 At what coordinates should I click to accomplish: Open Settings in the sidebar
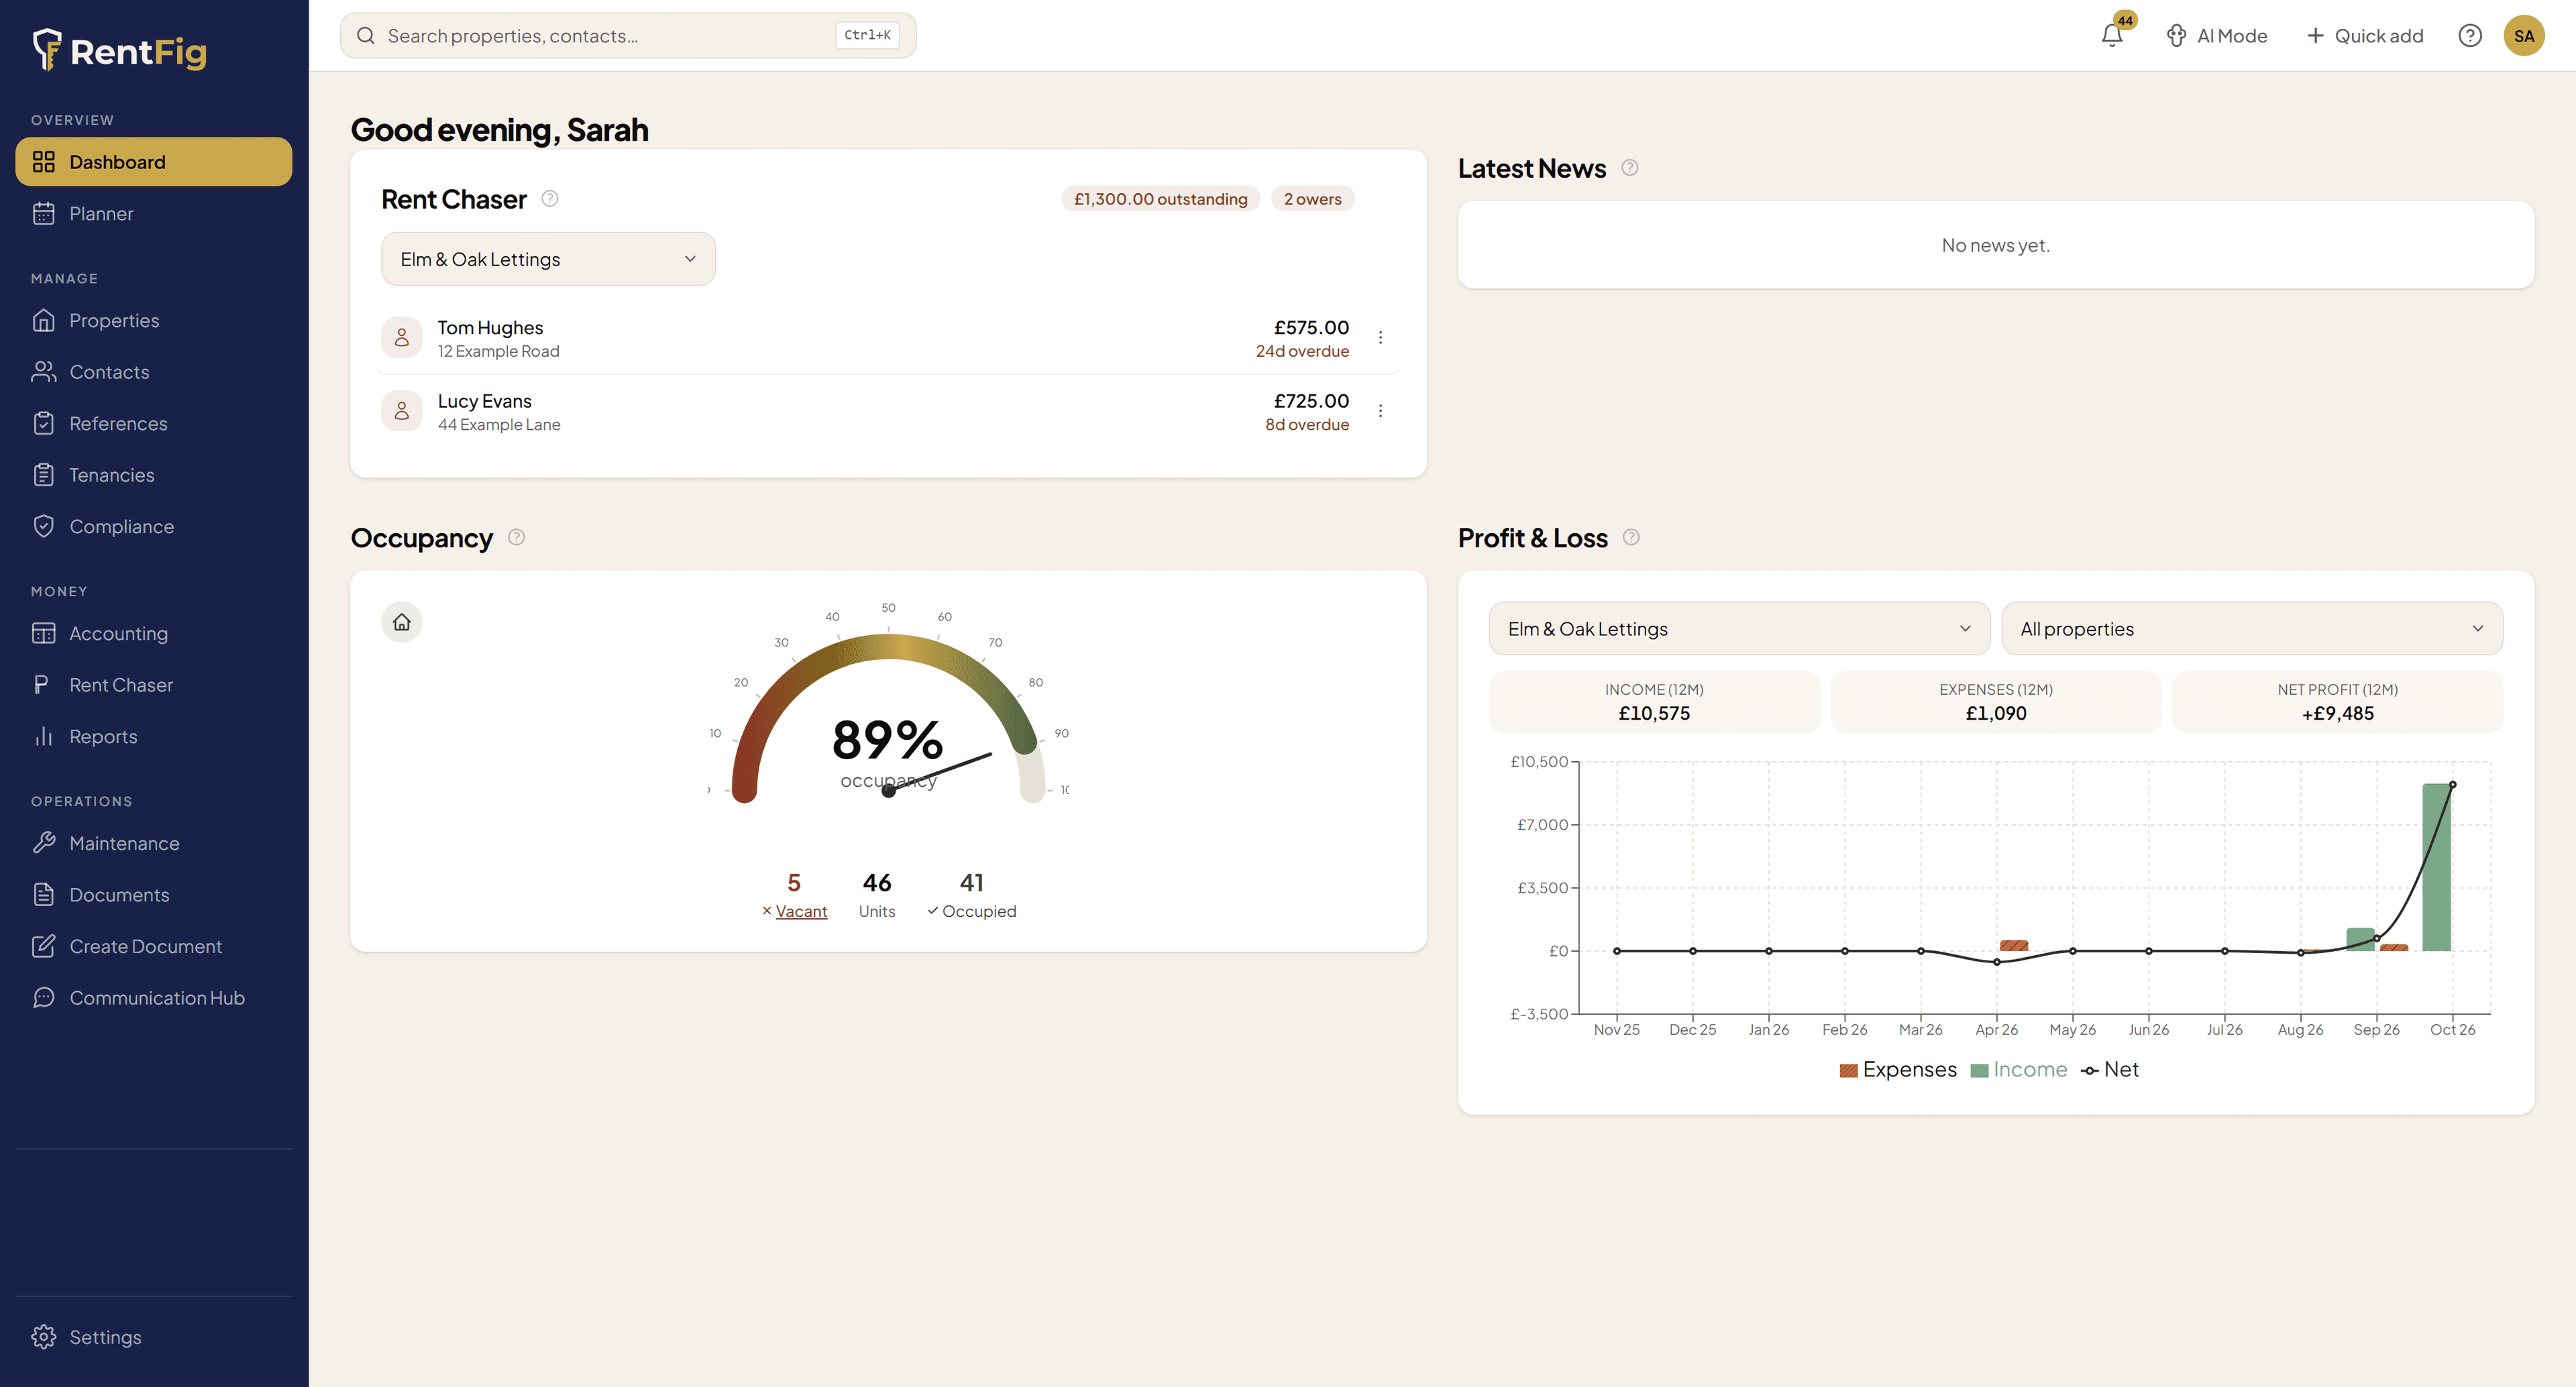coord(154,1337)
